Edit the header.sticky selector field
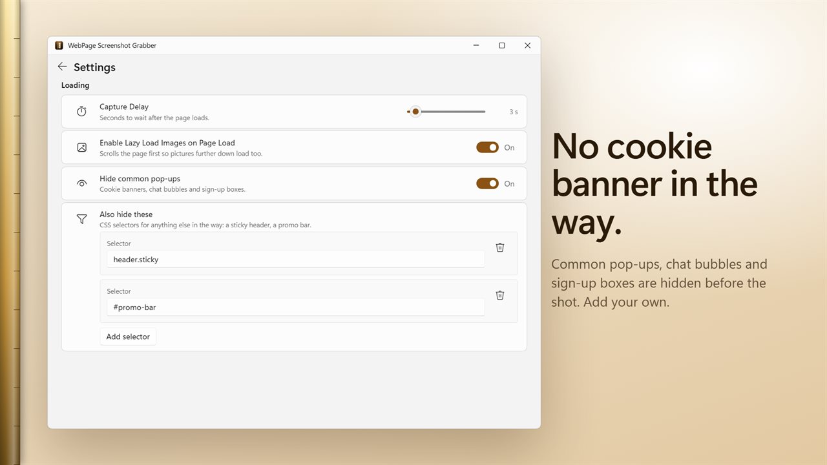Viewport: 827px width, 465px height. 296,259
